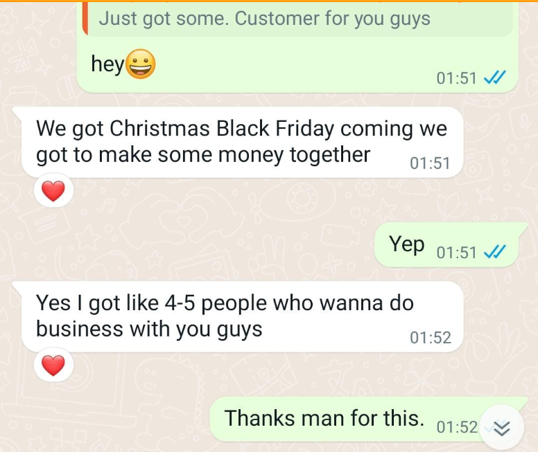Open quoted reply 'Just got some. Customer for you guys'
The height and width of the screenshot is (452, 538).
pyautogui.click(x=299, y=19)
